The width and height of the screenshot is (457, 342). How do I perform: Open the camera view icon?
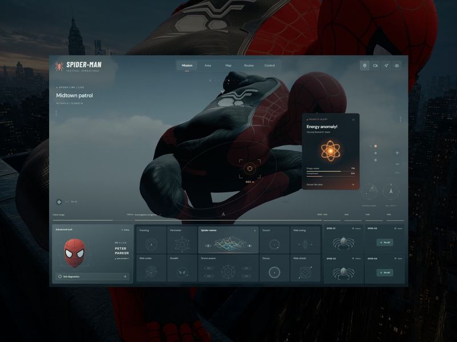375,66
